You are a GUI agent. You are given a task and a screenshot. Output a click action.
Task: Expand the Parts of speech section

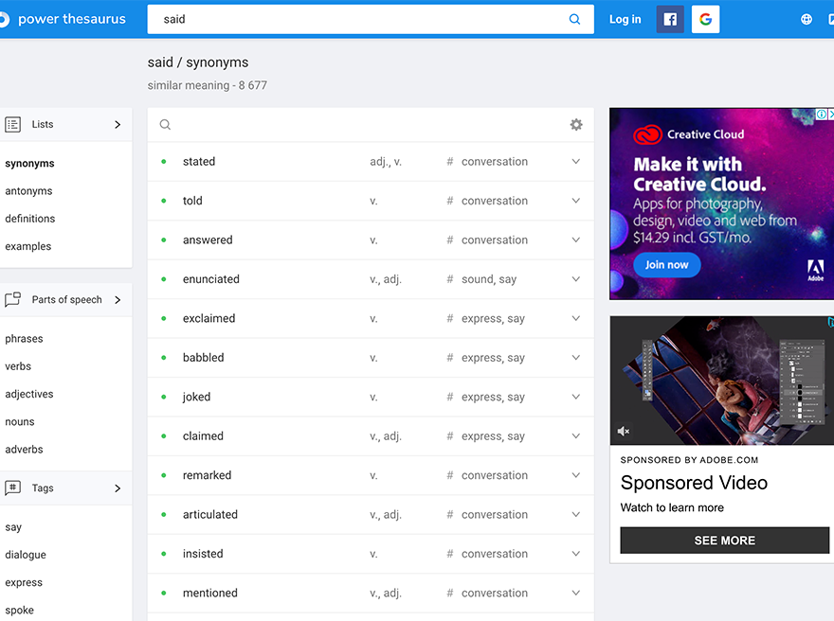coord(66,299)
